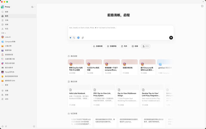Open the EasyTier IPv6 topic card
The height and width of the screenshot is (129, 206).
coord(76,67)
